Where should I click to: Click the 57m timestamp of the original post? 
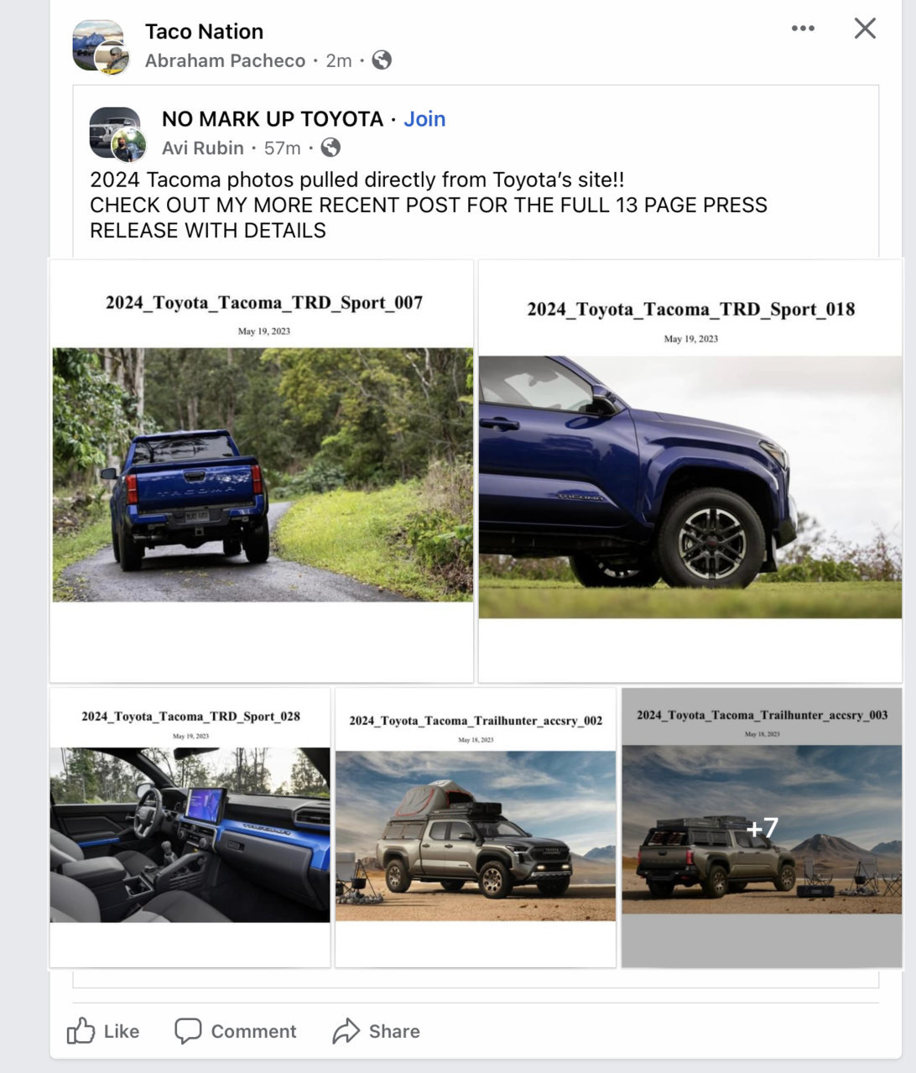282,148
